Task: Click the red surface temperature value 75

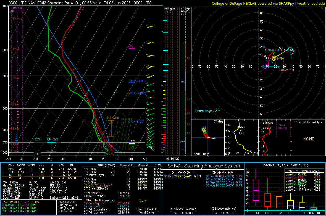Action: coord(112,154)
